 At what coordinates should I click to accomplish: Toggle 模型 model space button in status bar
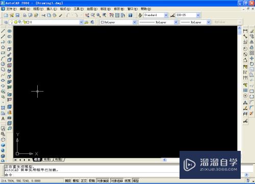click(x=136, y=180)
